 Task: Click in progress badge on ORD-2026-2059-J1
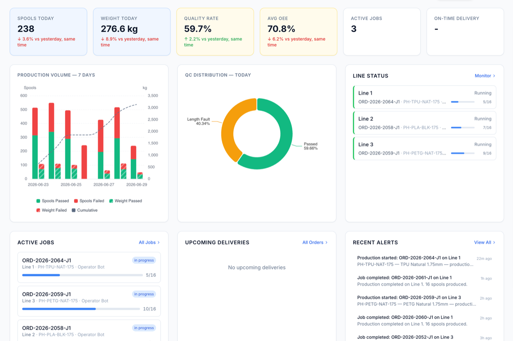point(144,294)
